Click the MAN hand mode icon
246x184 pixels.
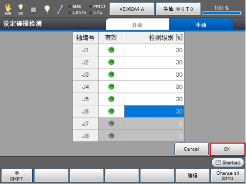8,9
